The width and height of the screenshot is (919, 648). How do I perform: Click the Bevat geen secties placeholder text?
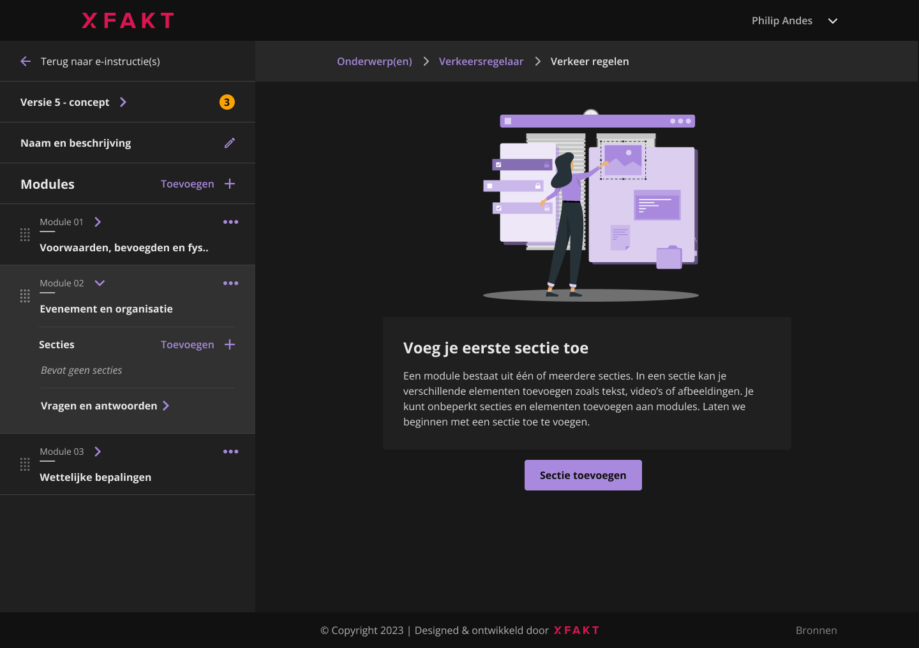pos(81,370)
